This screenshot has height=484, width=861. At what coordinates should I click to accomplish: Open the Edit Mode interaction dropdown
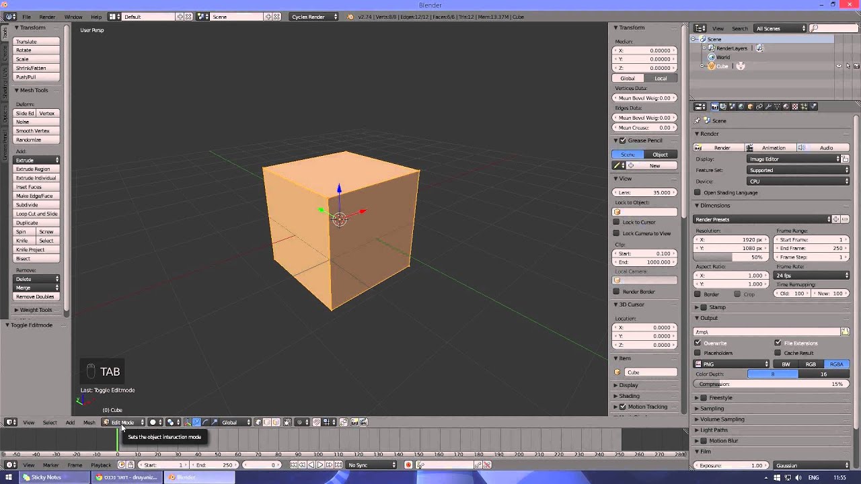[123, 422]
